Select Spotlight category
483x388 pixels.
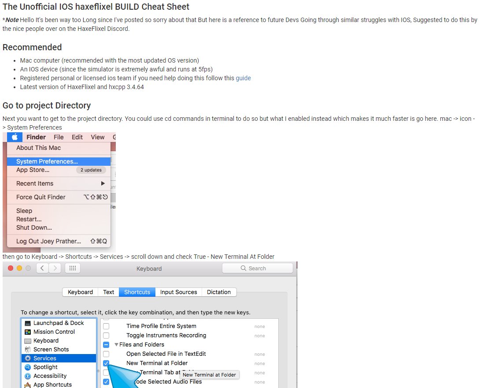click(59, 367)
